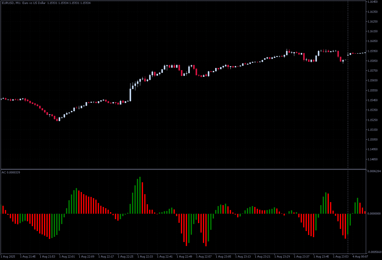
Task: Click the 1 Aug 2025 time label
Action: [x=8, y=257]
